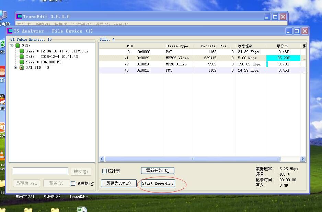Screen dimensions: 322x212
Task: Focus the search text field
Action: (x=41, y=171)
